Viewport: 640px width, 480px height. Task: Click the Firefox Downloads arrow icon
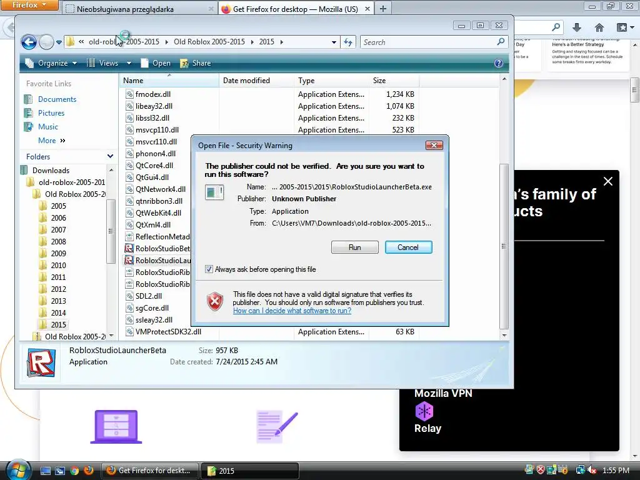pyautogui.click(x=577, y=27)
